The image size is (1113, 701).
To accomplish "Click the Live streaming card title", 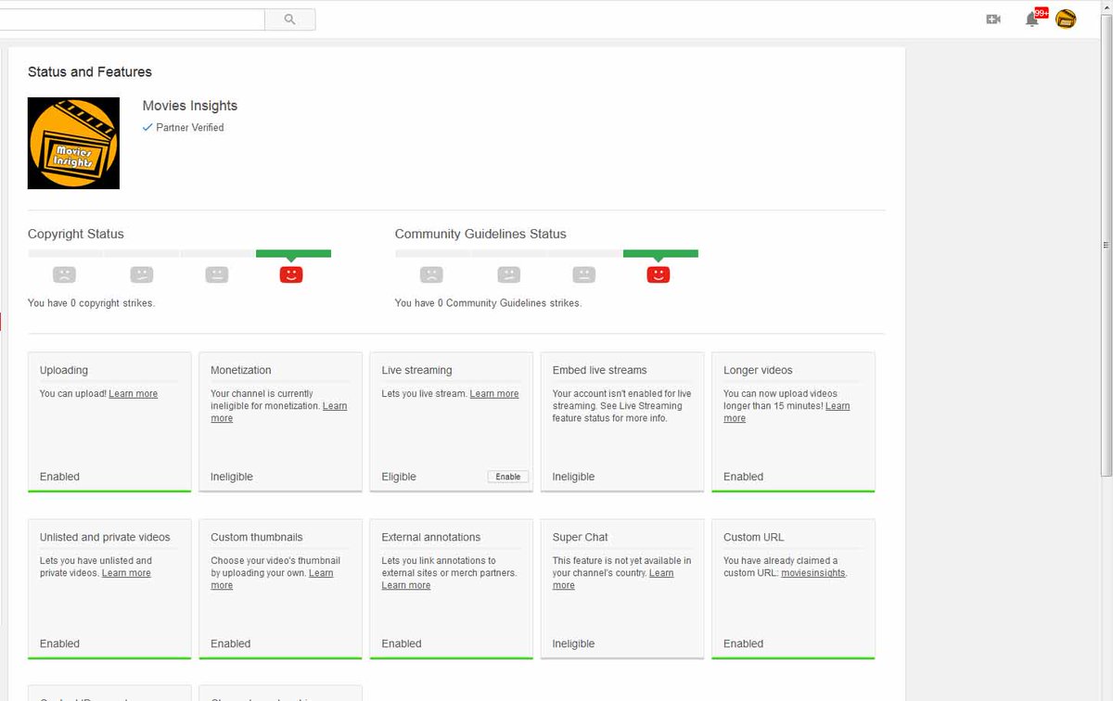I will click(x=416, y=370).
